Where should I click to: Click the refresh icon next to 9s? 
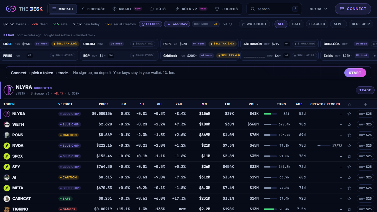[x=230, y=24]
